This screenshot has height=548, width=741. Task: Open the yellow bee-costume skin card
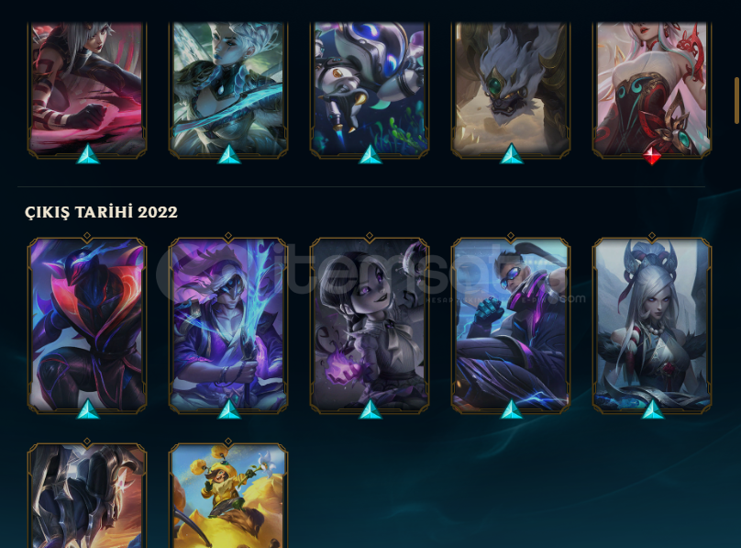[x=228, y=496]
